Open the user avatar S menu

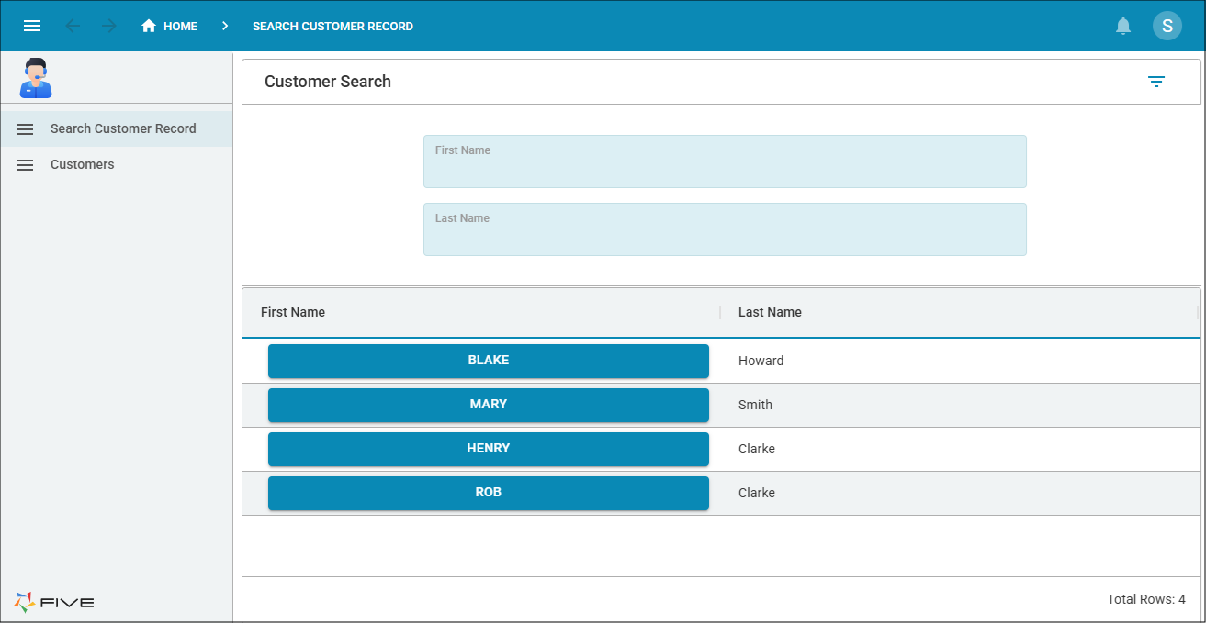pos(1167,26)
